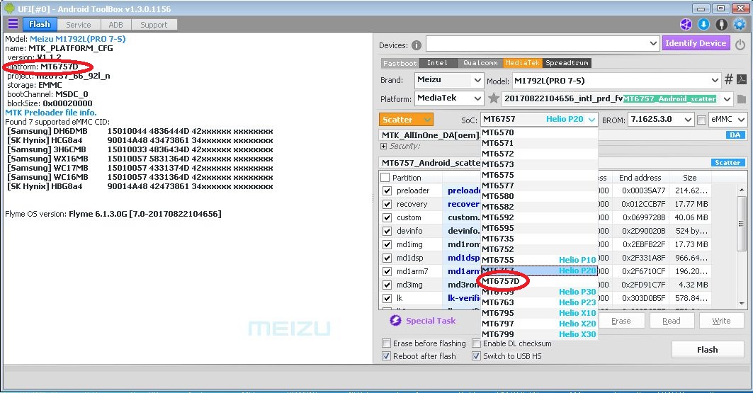Viewport: 753px width, 393px height.
Task: Click the black dongle icon in header
Action: point(721,25)
